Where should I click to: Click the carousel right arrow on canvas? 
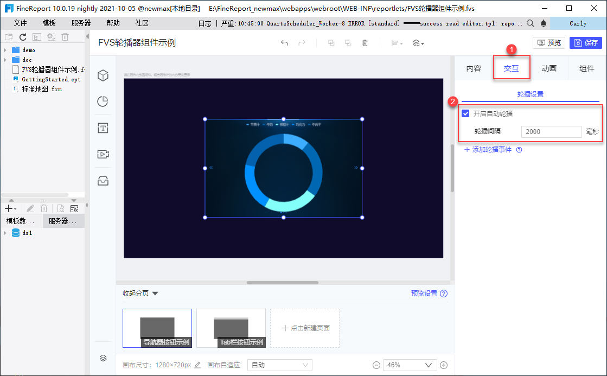[x=356, y=168]
